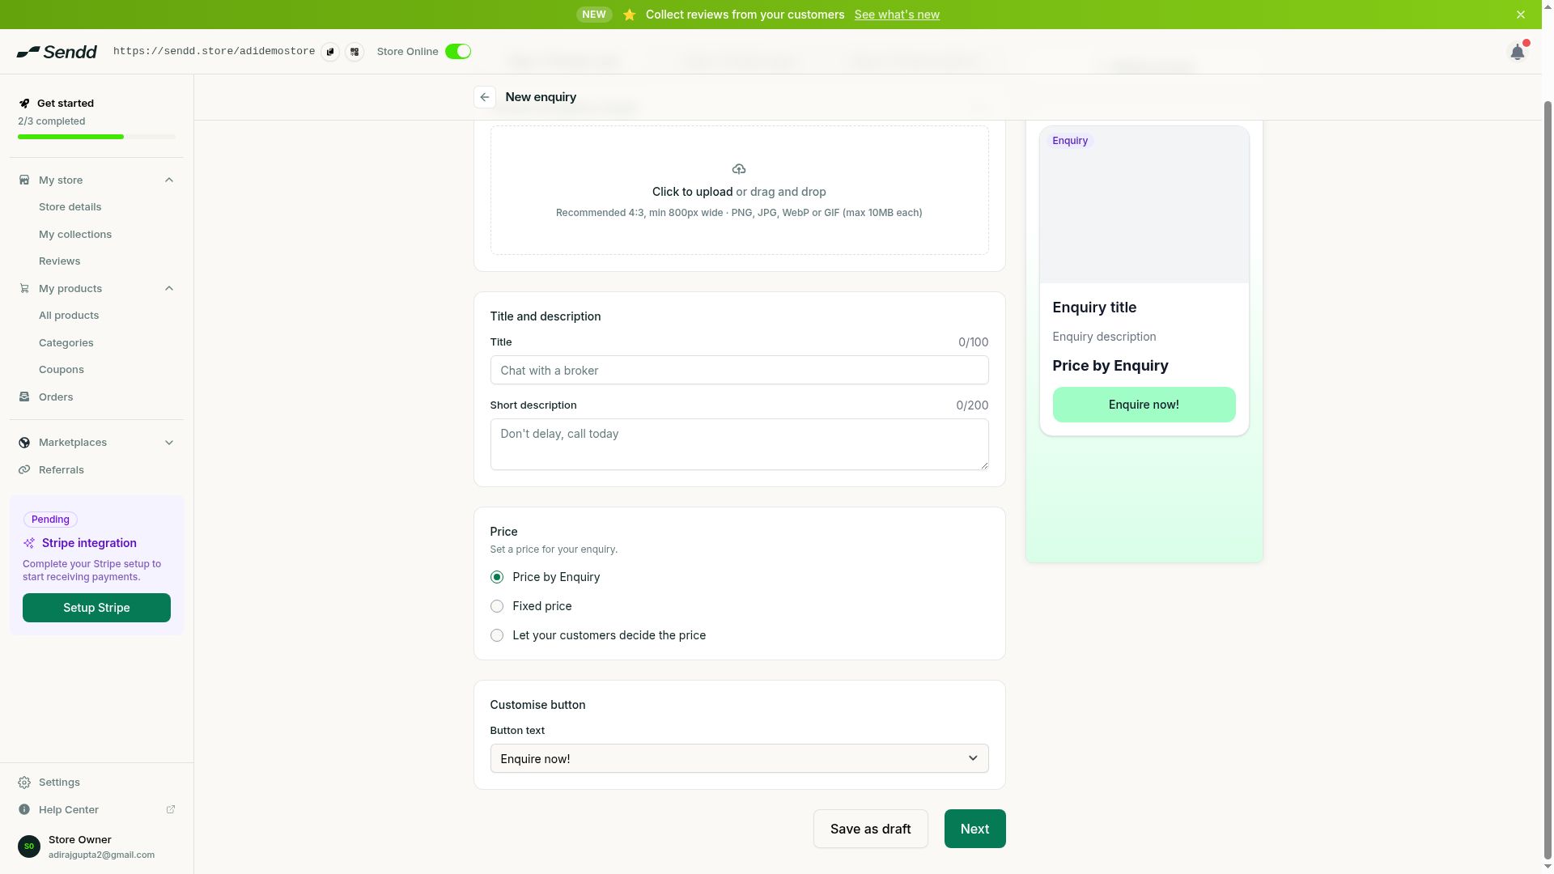Open the Button text dropdown
1554x874 pixels.
(x=739, y=758)
